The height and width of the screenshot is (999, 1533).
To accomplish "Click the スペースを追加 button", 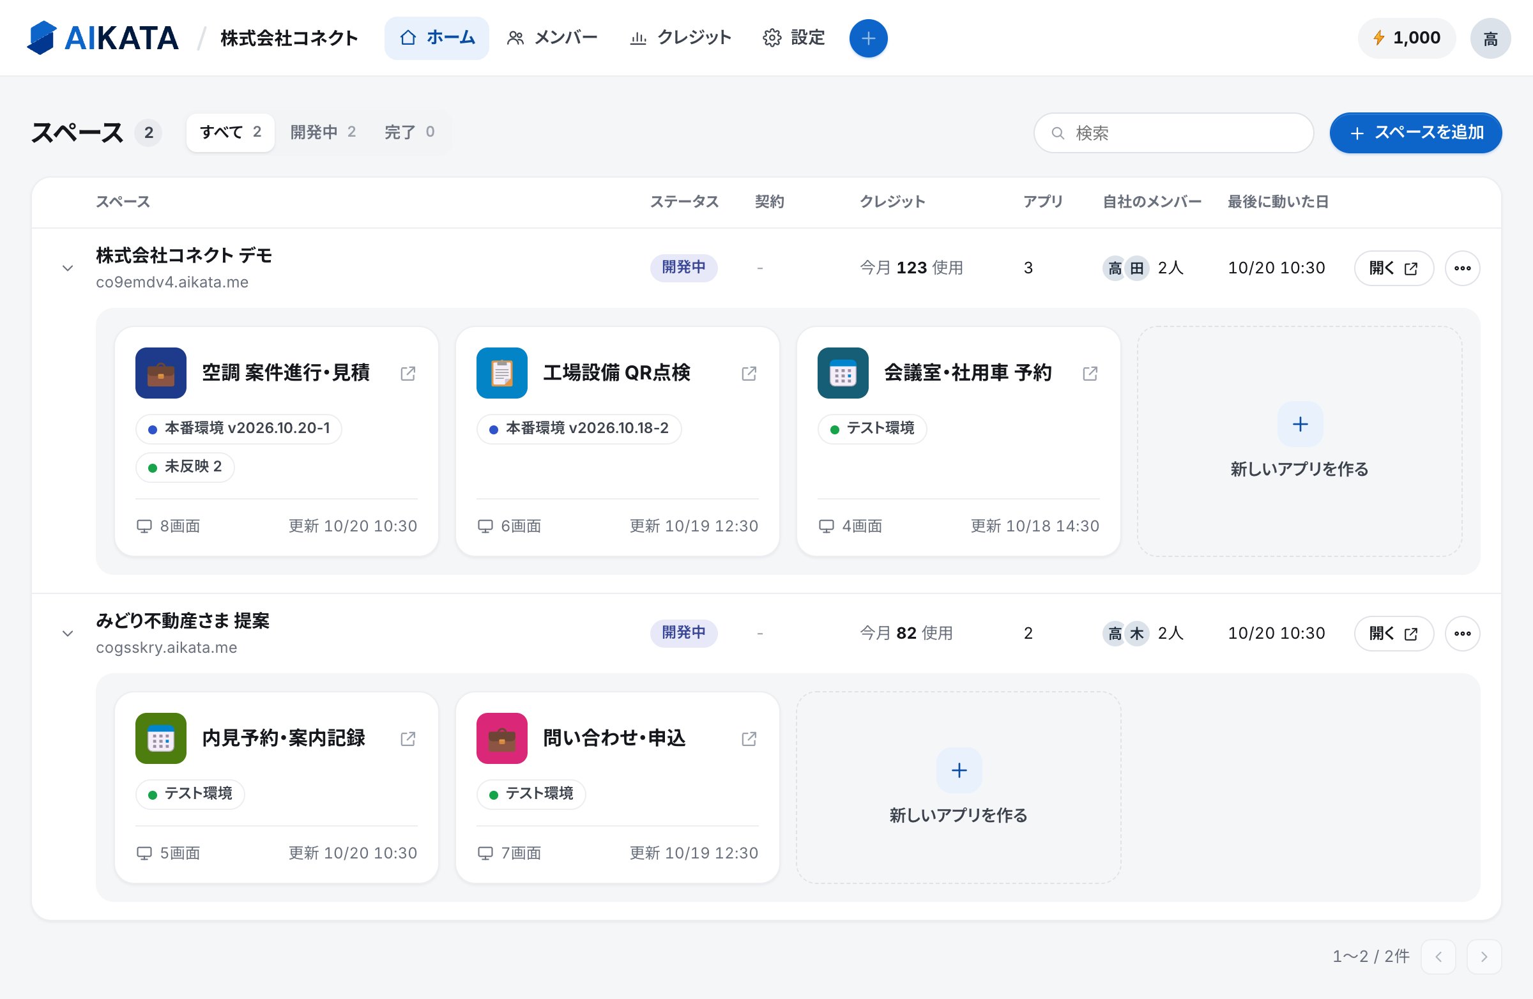I will point(1415,133).
